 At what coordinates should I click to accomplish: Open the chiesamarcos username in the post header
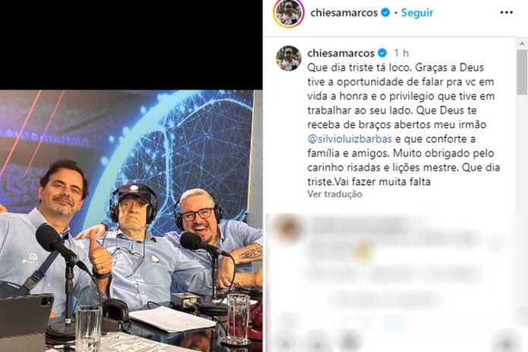(x=344, y=13)
